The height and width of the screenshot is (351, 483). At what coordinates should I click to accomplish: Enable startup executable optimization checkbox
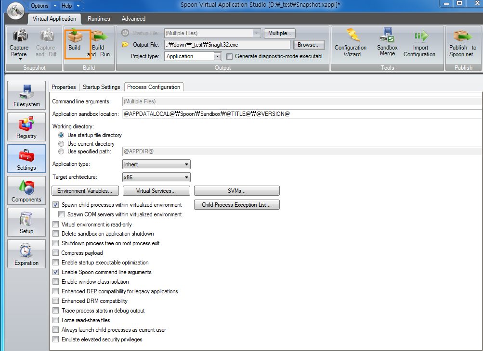point(56,263)
